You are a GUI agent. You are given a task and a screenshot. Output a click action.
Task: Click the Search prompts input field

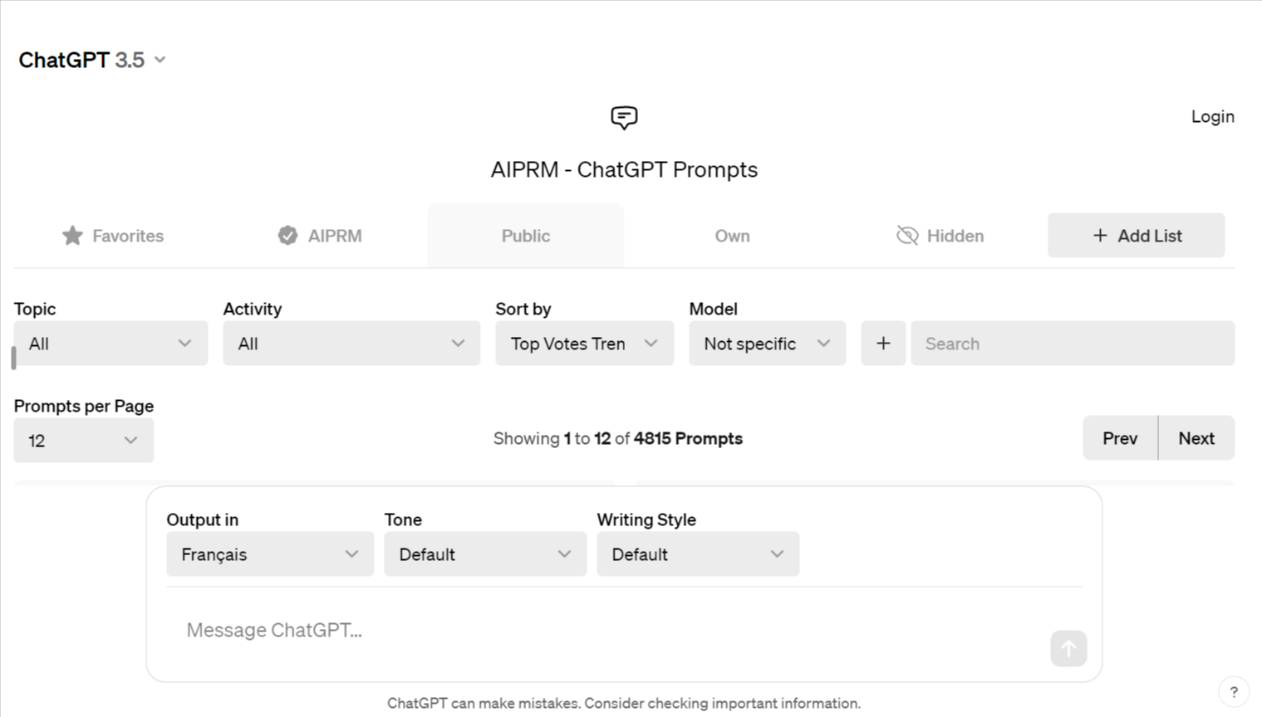pos(1072,344)
